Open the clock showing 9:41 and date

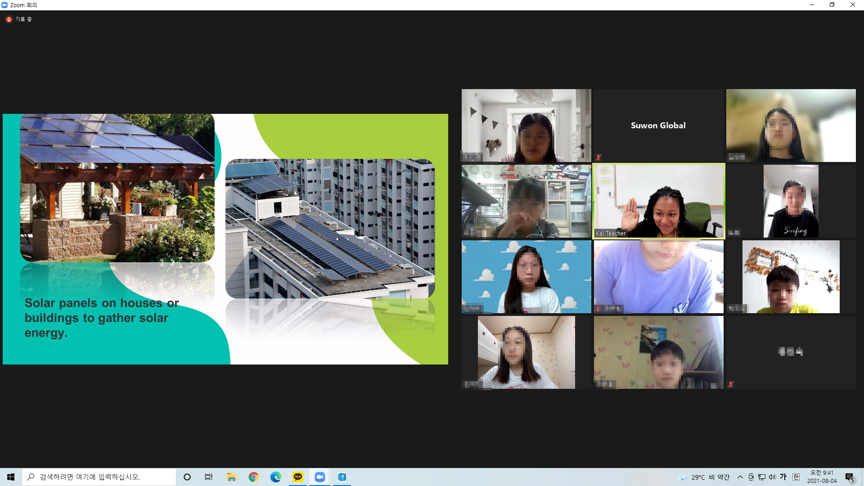tap(822, 477)
